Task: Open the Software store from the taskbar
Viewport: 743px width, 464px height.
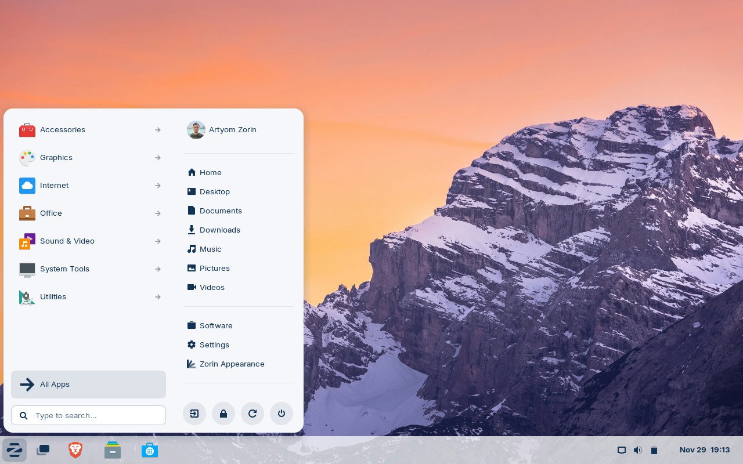Action: coord(150,450)
